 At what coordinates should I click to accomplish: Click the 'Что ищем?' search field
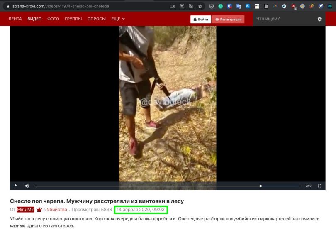(x=284, y=19)
